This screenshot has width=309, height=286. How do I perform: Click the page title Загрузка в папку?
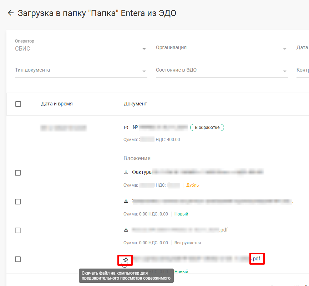pyautogui.click(x=97, y=13)
